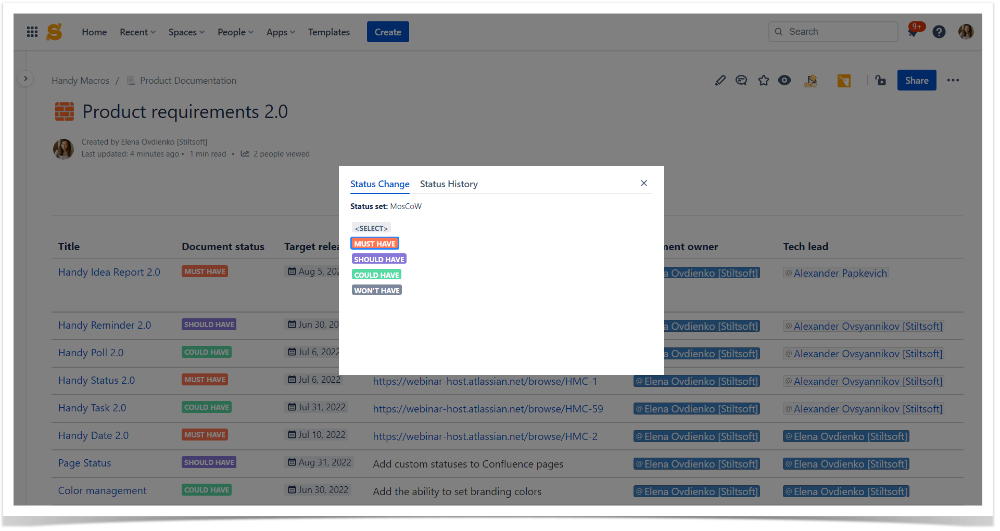Open Color management link
This screenshot has width=1000, height=531.
(x=103, y=490)
